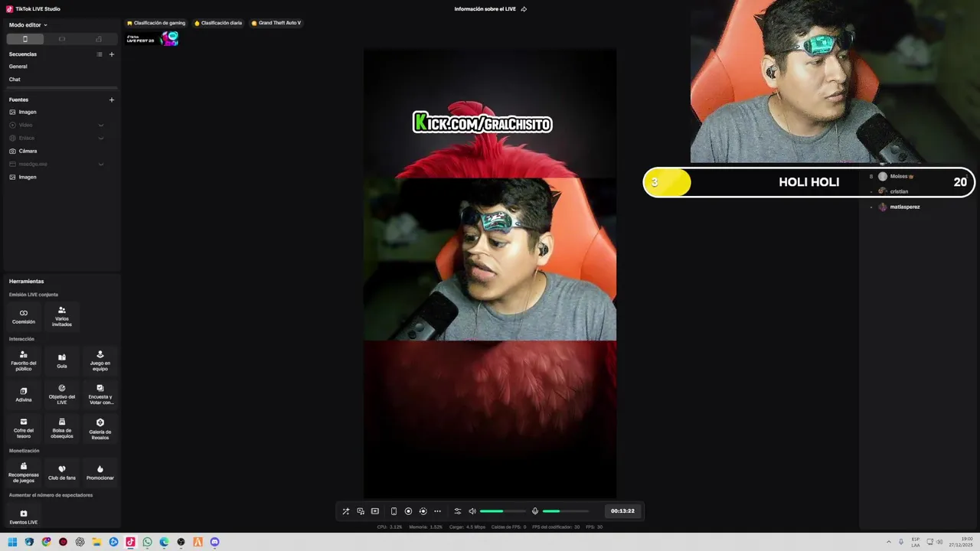Open the Bolsa de obsequios tool
Image resolution: width=980 pixels, height=551 pixels.
62,428
